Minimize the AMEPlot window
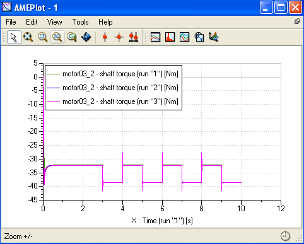 (266, 8)
